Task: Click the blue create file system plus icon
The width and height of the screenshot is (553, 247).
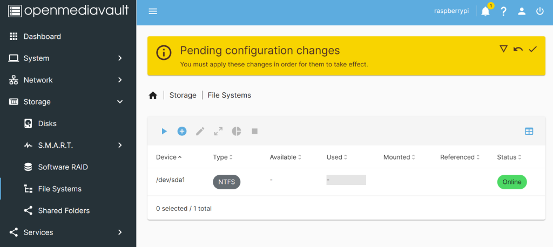Action: (x=182, y=132)
